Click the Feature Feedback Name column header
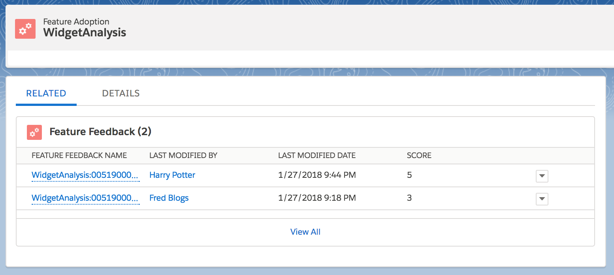The width and height of the screenshot is (614, 275). click(x=79, y=156)
